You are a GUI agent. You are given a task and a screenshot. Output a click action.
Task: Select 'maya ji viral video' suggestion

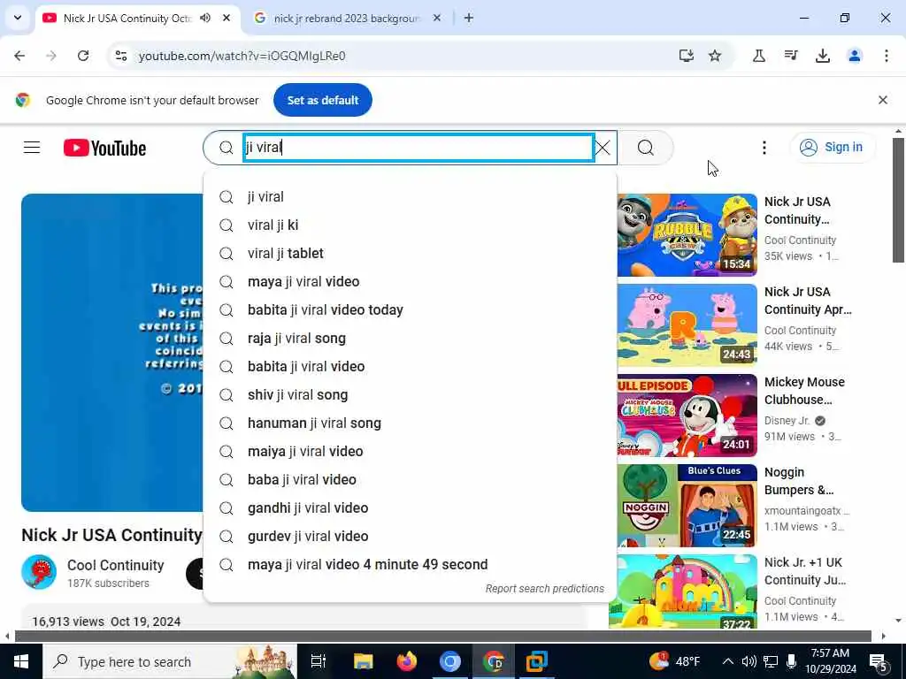(411, 282)
